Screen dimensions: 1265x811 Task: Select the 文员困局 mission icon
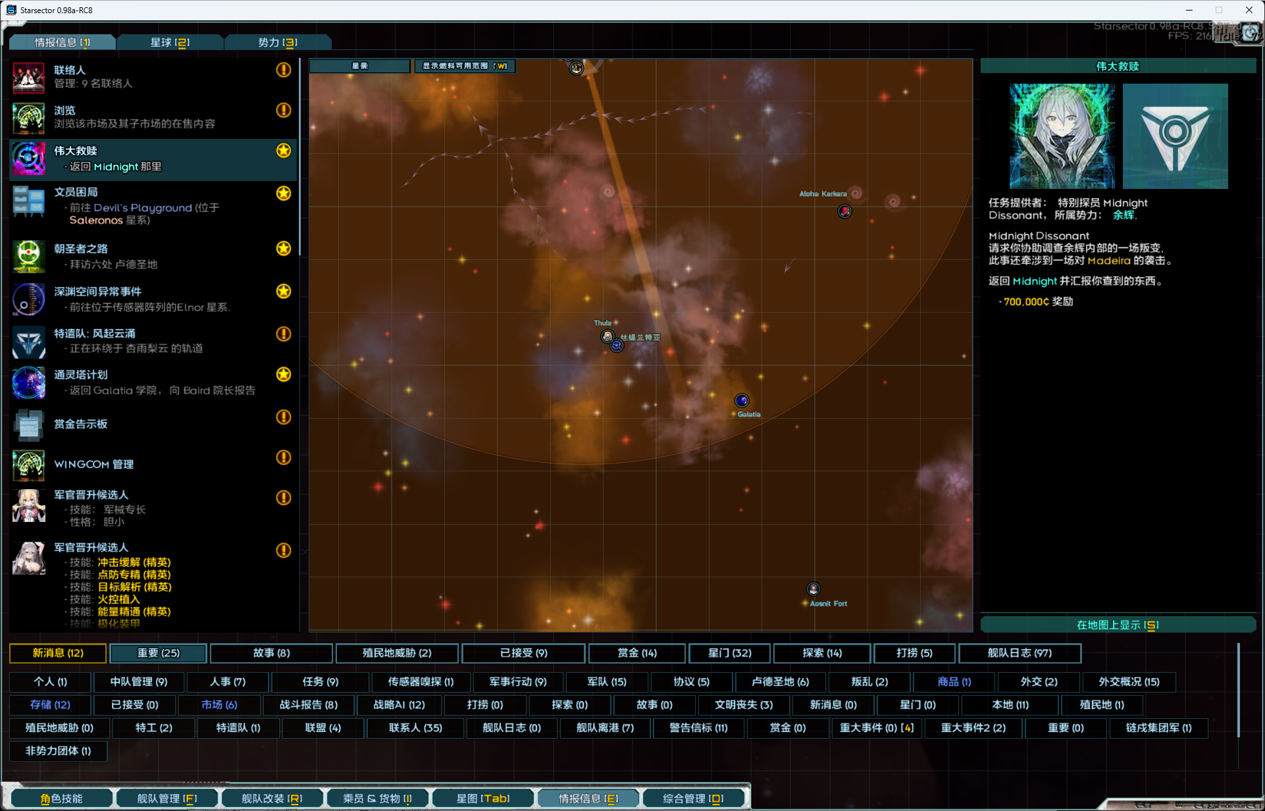point(28,201)
